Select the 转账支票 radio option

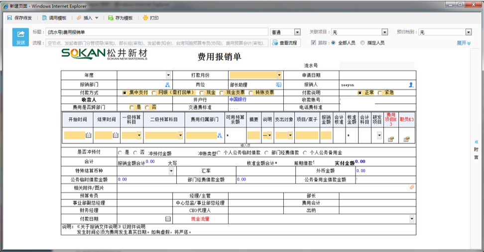[x=250, y=93]
